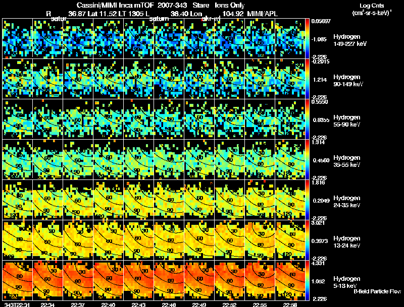Image resolution: width=404 pixels, height=307 pixels.
Task: Click the Hydrogen 13-24 keV row label
Action: click(x=347, y=242)
